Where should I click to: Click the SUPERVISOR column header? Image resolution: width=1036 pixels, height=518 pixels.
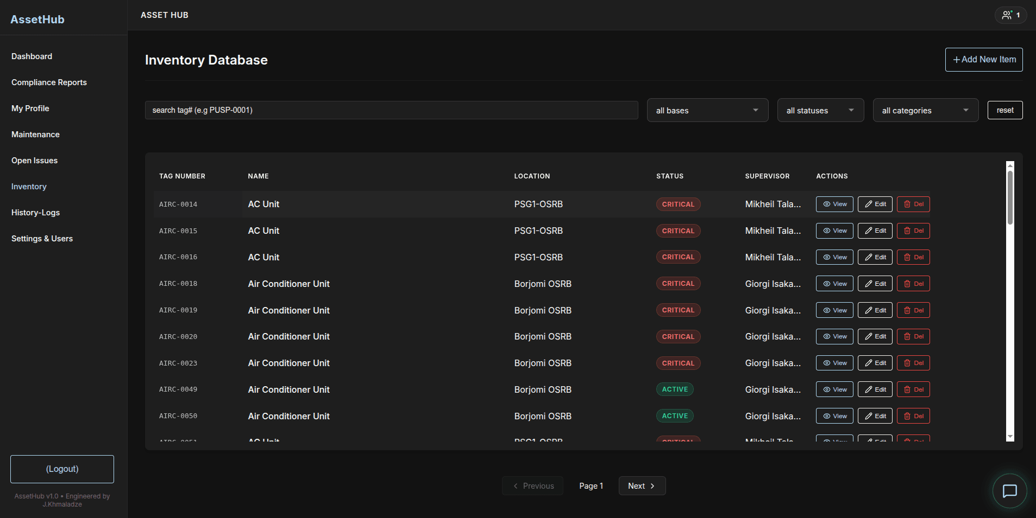pos(767,176)
